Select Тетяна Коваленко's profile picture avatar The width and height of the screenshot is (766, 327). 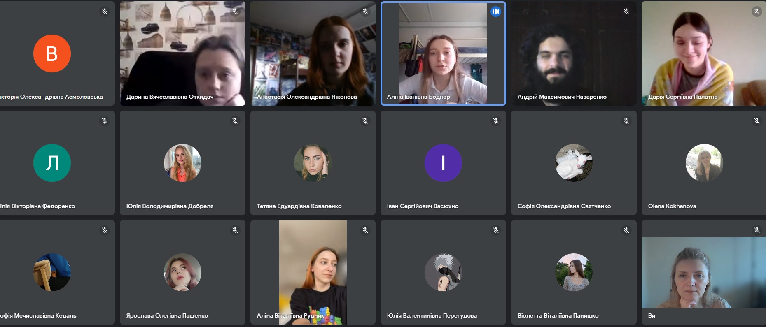tap(313, 163)
